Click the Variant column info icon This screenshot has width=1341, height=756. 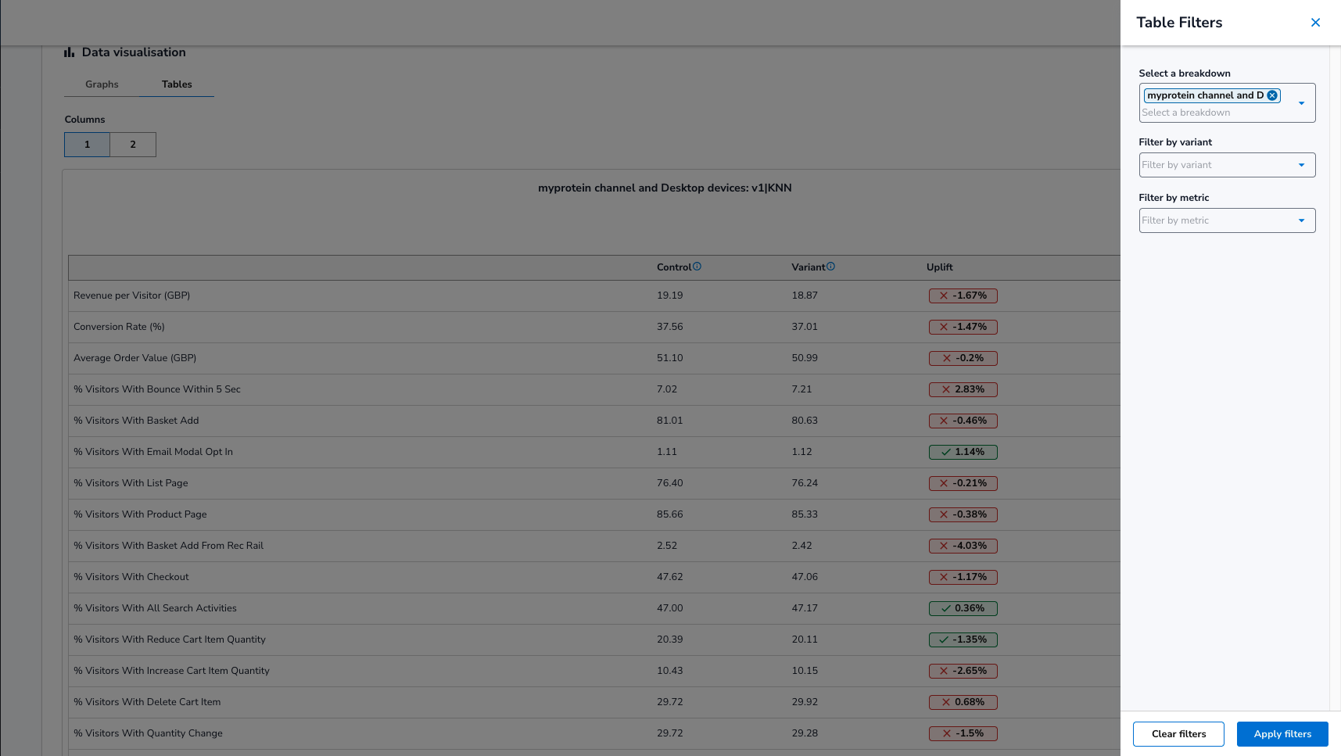pyautogui.click(x=830, y=267)
